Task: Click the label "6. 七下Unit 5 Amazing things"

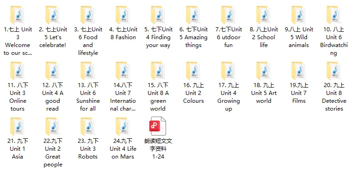Action: tap(193, 37)
